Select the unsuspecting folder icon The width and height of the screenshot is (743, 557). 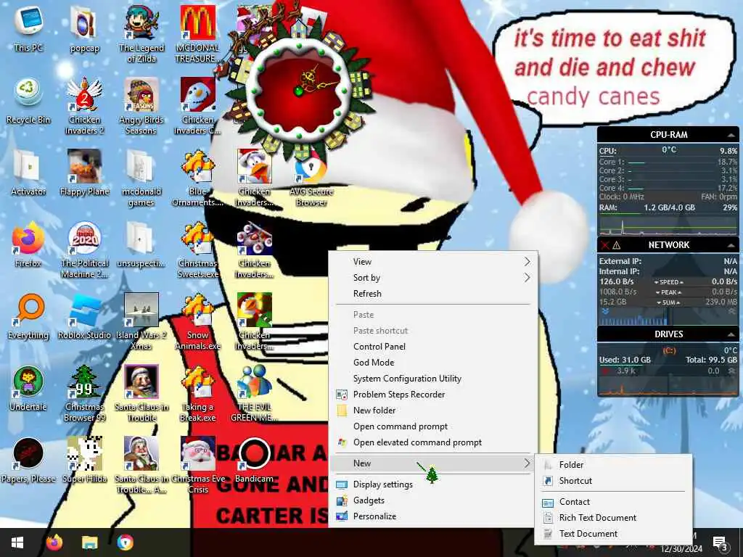[x=141, y=244]
